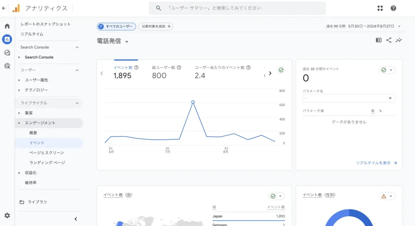Open ライブラリ in sidebar
The width and height of the screenshot is (415, 226).
(x=37, y=202)
